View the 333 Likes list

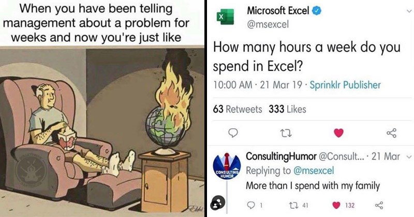click(287, 109)
